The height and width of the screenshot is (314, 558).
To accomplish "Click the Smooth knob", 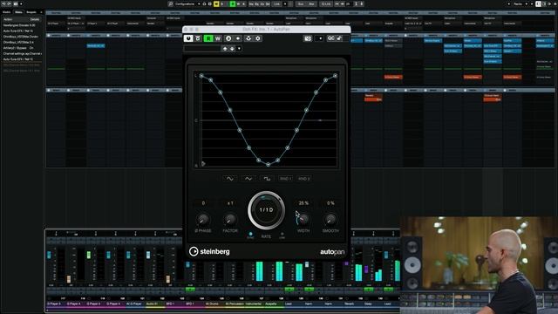I will point(330,220).
